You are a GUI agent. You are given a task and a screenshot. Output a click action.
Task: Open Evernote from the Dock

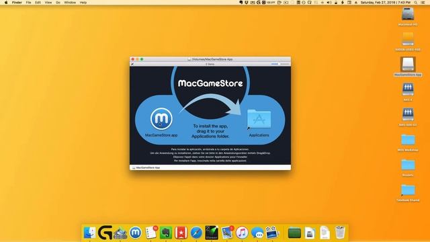pyautogui.click(x=166, y=233)
